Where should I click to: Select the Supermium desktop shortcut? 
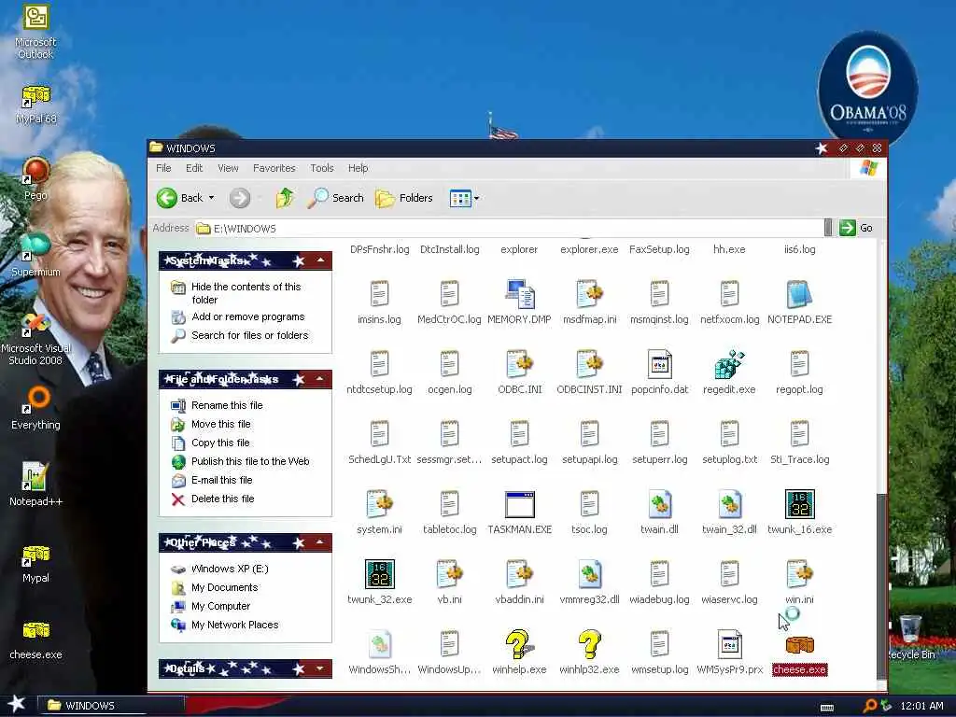click(35, 255)
